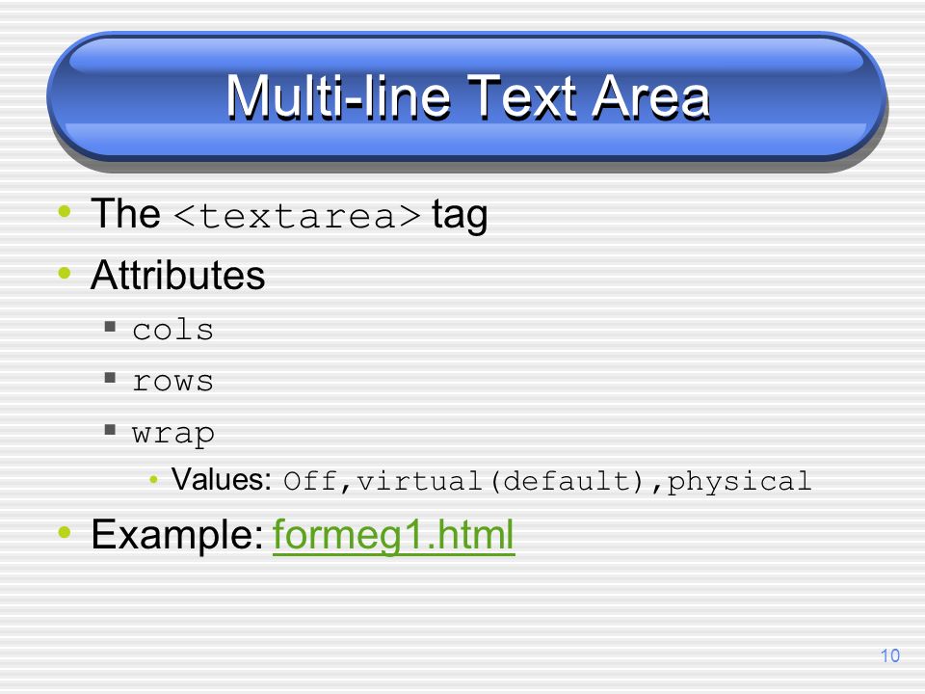
Task: Click the rows attribute item
Action: 172,382
